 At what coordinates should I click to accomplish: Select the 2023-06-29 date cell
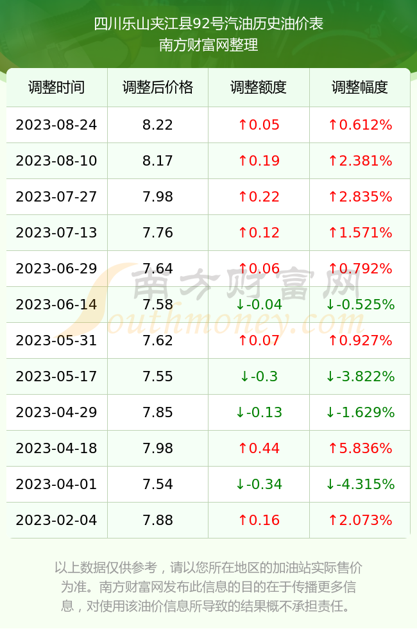coord(56,268)
